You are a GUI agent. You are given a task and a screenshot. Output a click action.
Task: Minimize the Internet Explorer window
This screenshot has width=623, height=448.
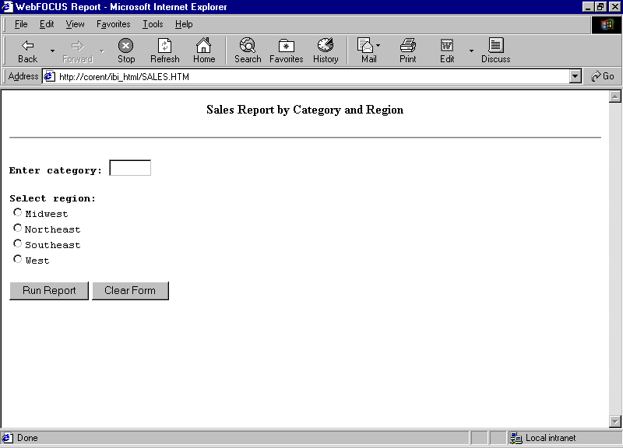pos(589,7)
